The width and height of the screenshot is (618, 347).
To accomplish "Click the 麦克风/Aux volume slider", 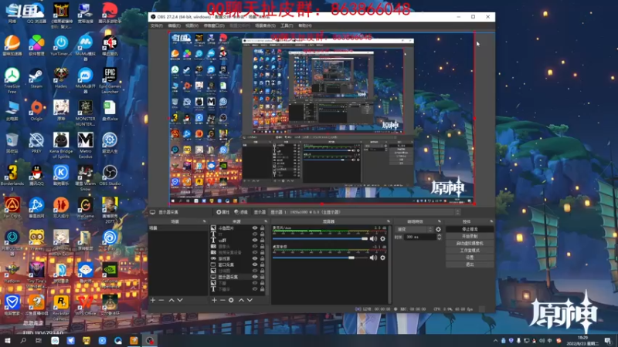I will point(320,239).
